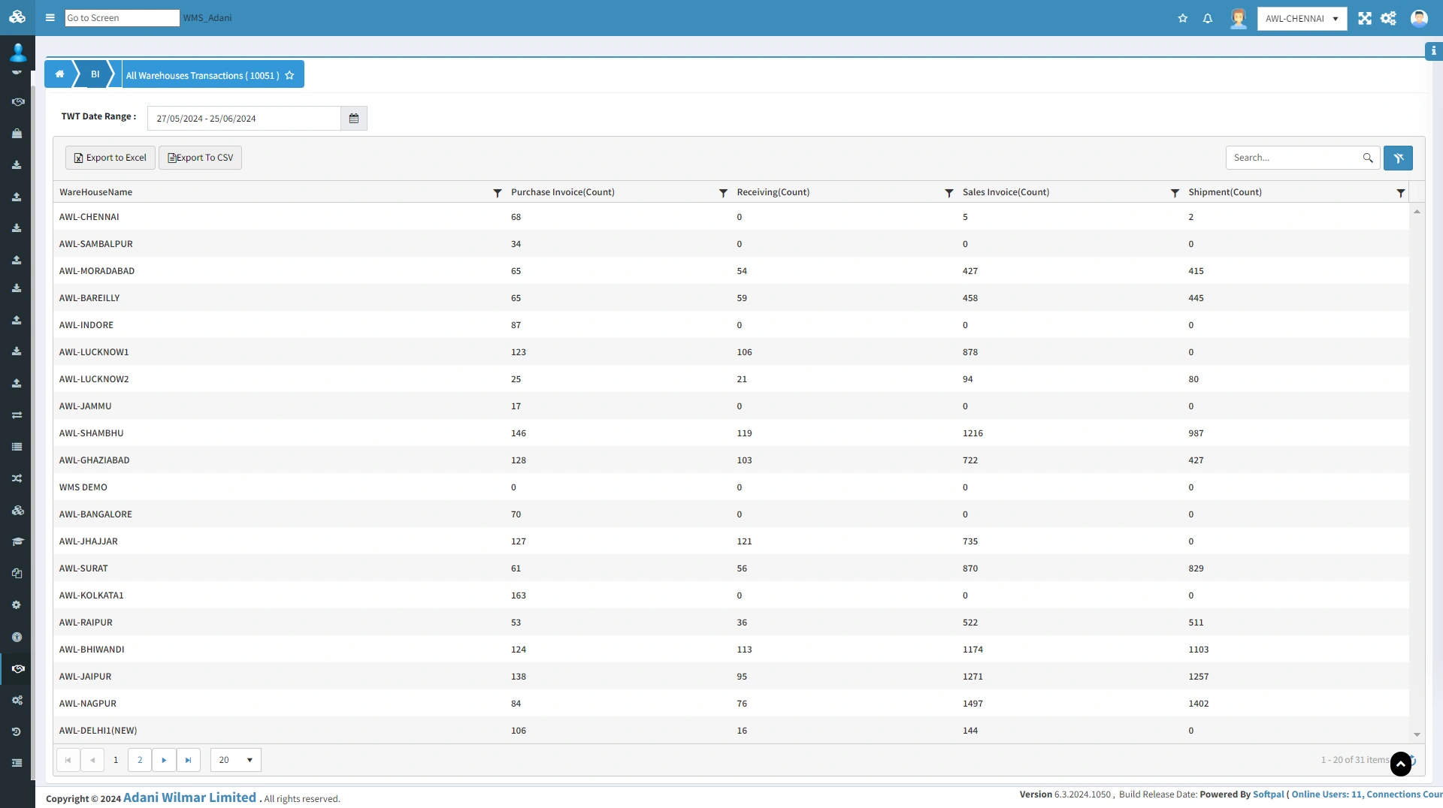Click the clear filters funnel button

coord(1398,158)
